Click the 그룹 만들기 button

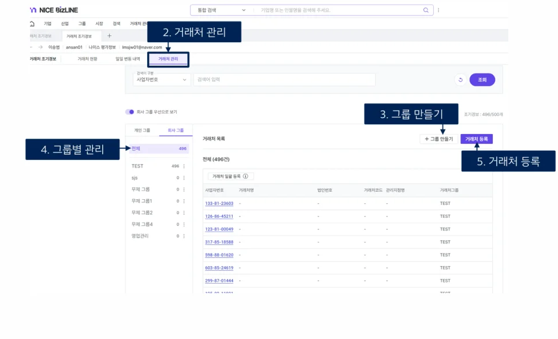tap(438, 139)
